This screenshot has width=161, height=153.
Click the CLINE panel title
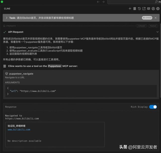point(7,9)
